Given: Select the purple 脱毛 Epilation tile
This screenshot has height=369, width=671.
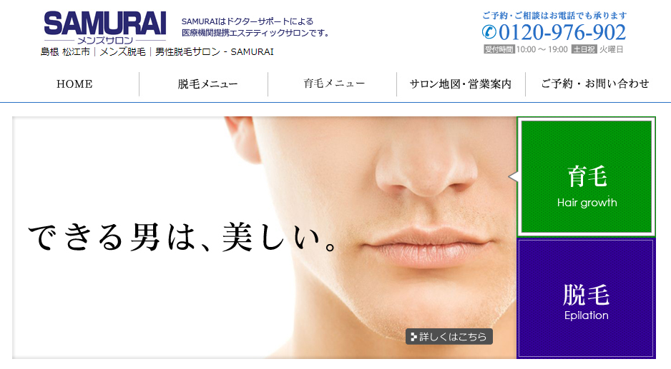Looking at the screenshot, I should click(587, 298).
